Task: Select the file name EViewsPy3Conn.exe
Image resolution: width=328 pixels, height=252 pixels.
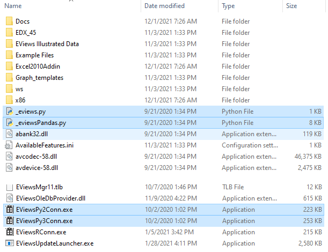Action: tap(45, 221)
